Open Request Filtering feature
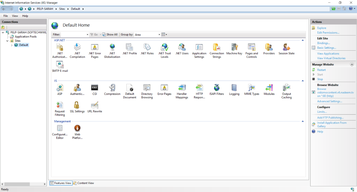 60,105
